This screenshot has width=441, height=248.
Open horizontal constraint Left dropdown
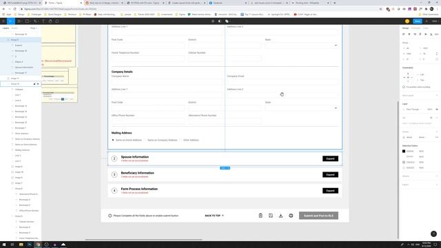pos(422,74)
